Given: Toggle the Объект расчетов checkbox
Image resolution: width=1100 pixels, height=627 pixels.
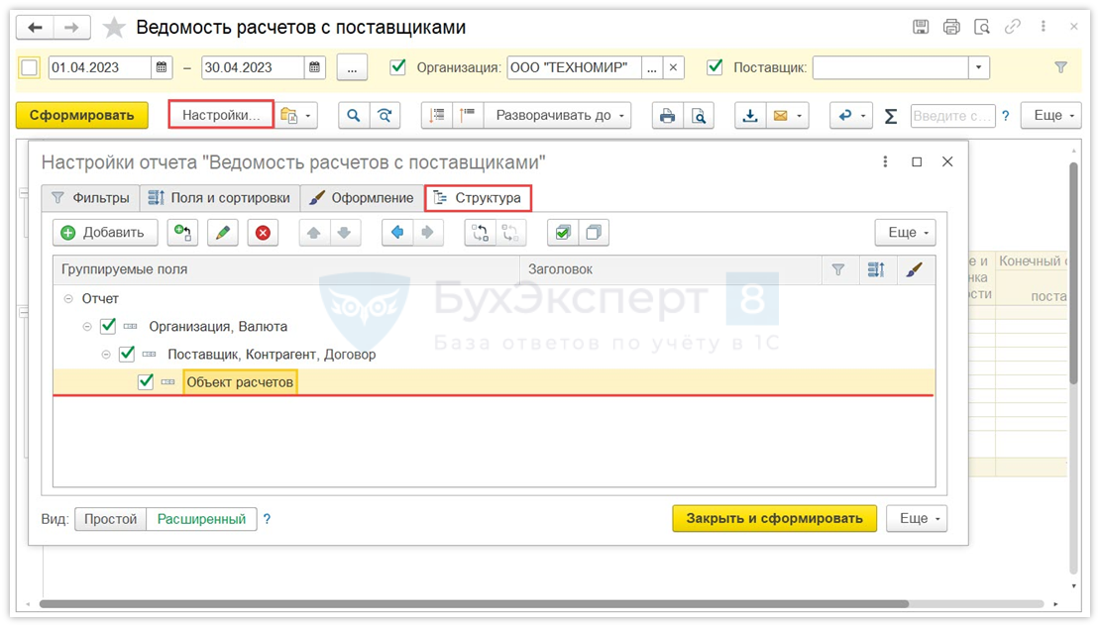Looking at the screenshot, I should tap(146, 381).
